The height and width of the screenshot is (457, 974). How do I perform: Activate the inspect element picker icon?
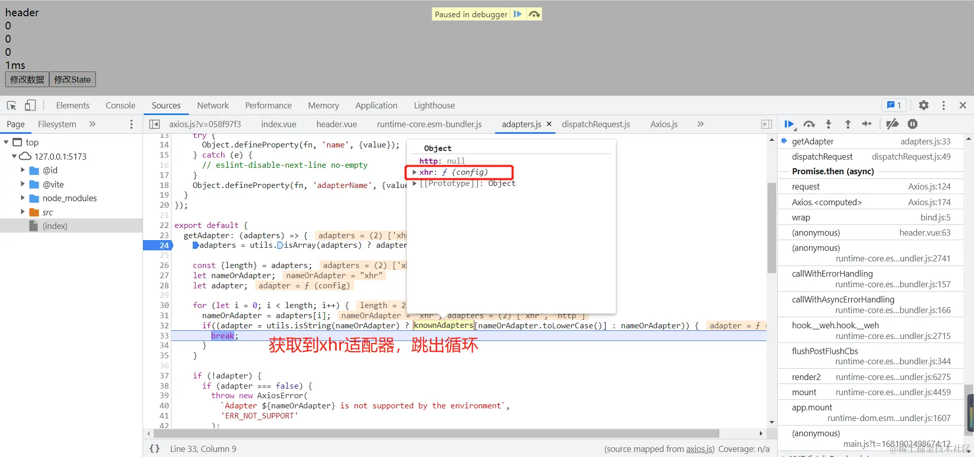pos(12,105)
